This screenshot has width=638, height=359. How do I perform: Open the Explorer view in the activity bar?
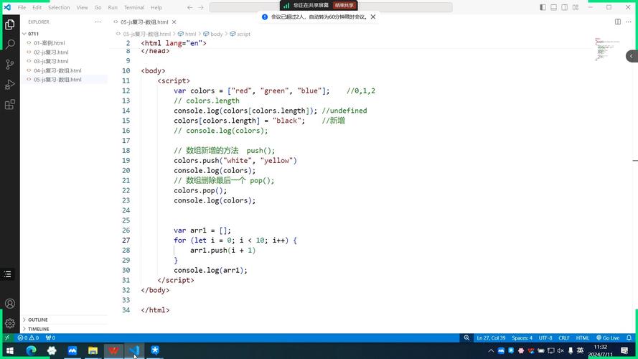(x=10, y=25)
